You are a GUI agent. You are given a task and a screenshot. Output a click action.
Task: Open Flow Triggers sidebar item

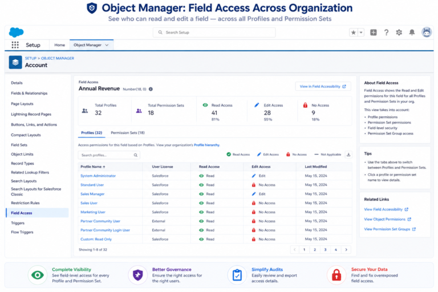pos(22,232)
